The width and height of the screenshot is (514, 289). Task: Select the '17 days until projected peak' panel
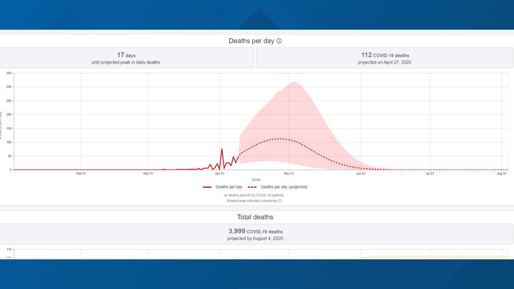[x=126, y=58]
